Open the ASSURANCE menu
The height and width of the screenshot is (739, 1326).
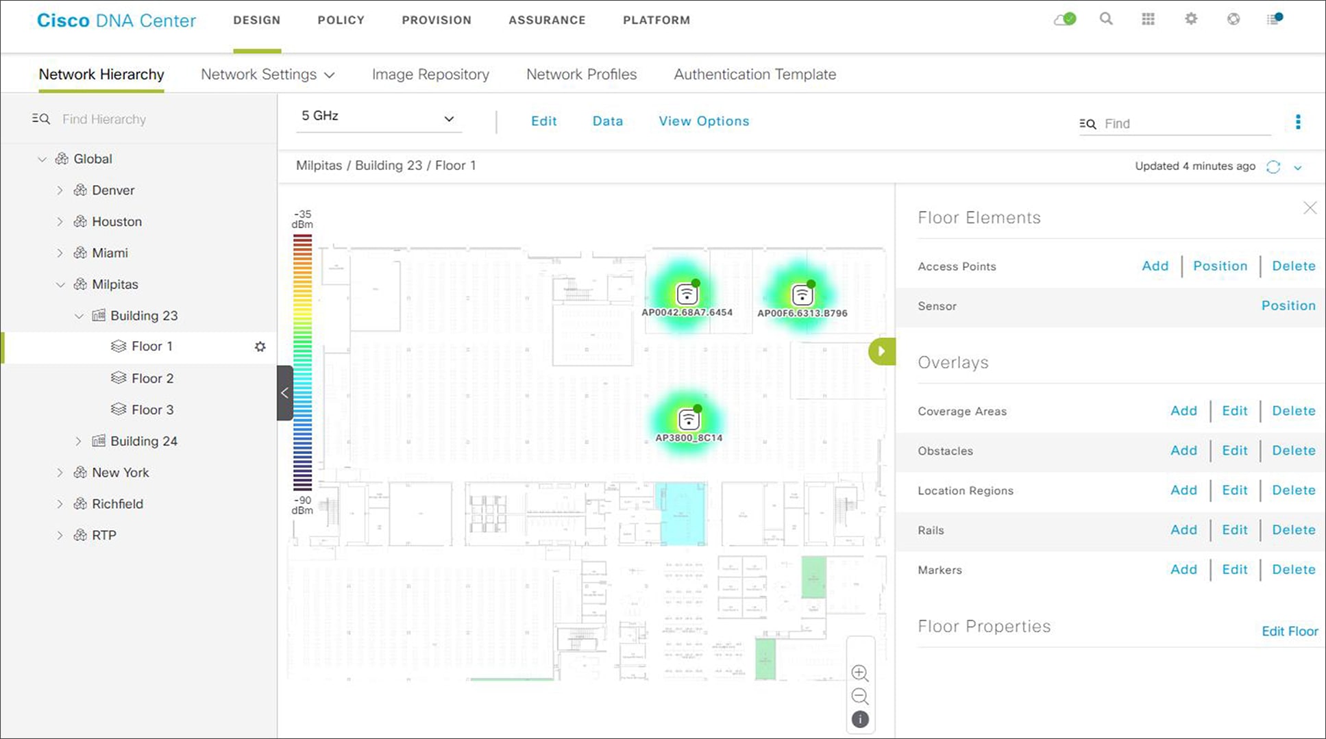[547, 21]
